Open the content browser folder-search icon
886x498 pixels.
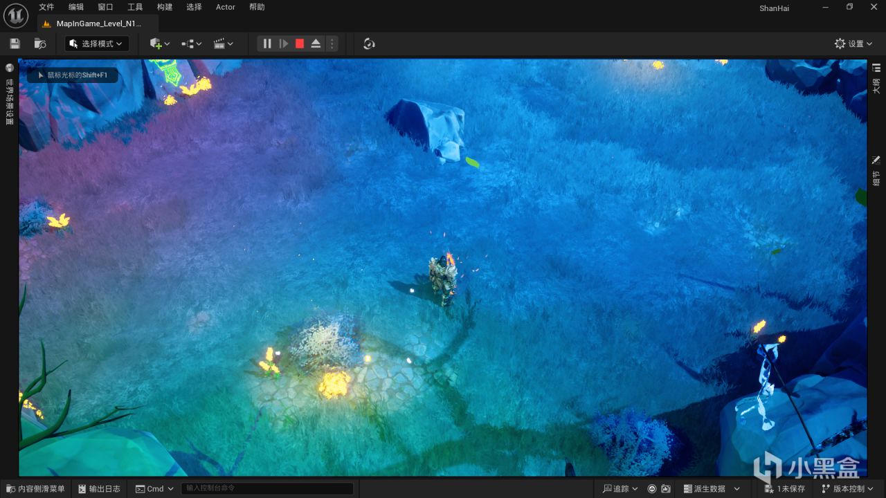40,44
